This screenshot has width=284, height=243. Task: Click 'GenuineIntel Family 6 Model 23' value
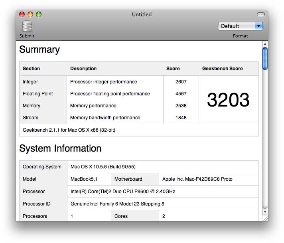click(117, 204)
